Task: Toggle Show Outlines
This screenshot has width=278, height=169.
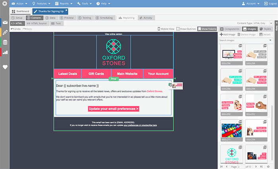Action: click(186, 29)
